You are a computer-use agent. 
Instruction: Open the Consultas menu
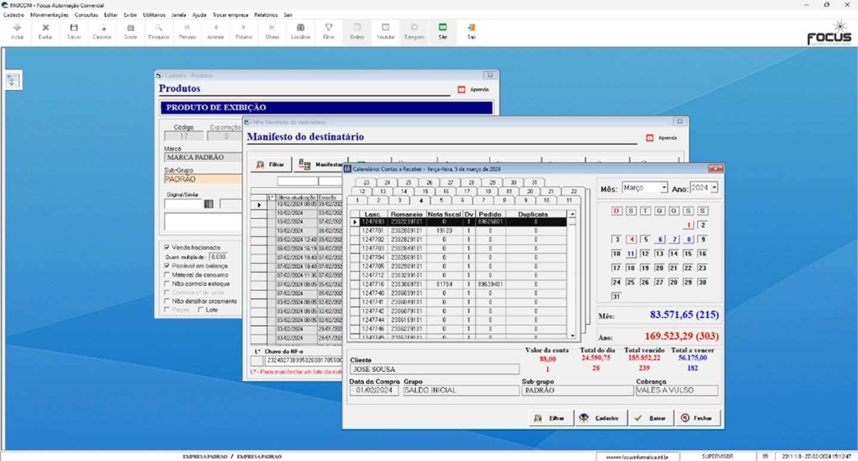tap(86, 14)
